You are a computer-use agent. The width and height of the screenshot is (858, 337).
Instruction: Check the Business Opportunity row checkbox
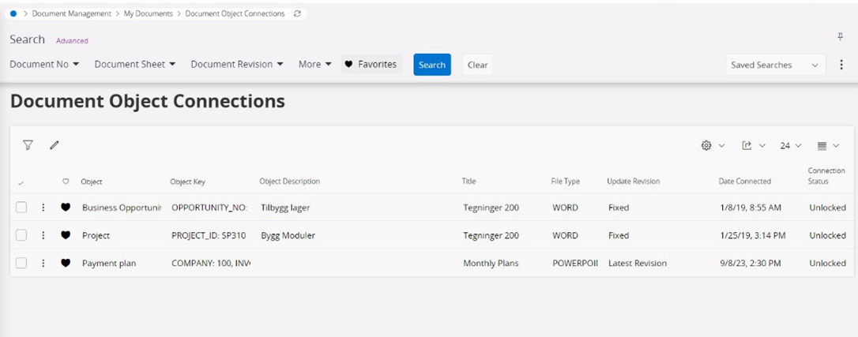(x=21, y=208)
